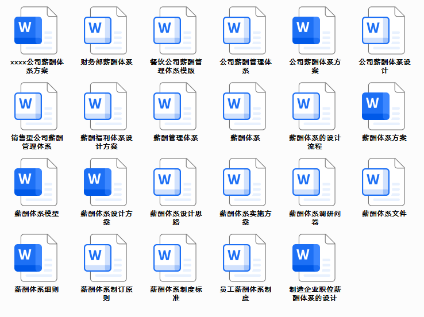This screenshot has width=424, height=317.
Task: Click the file name label 薪酬体系
Action: 245,138
